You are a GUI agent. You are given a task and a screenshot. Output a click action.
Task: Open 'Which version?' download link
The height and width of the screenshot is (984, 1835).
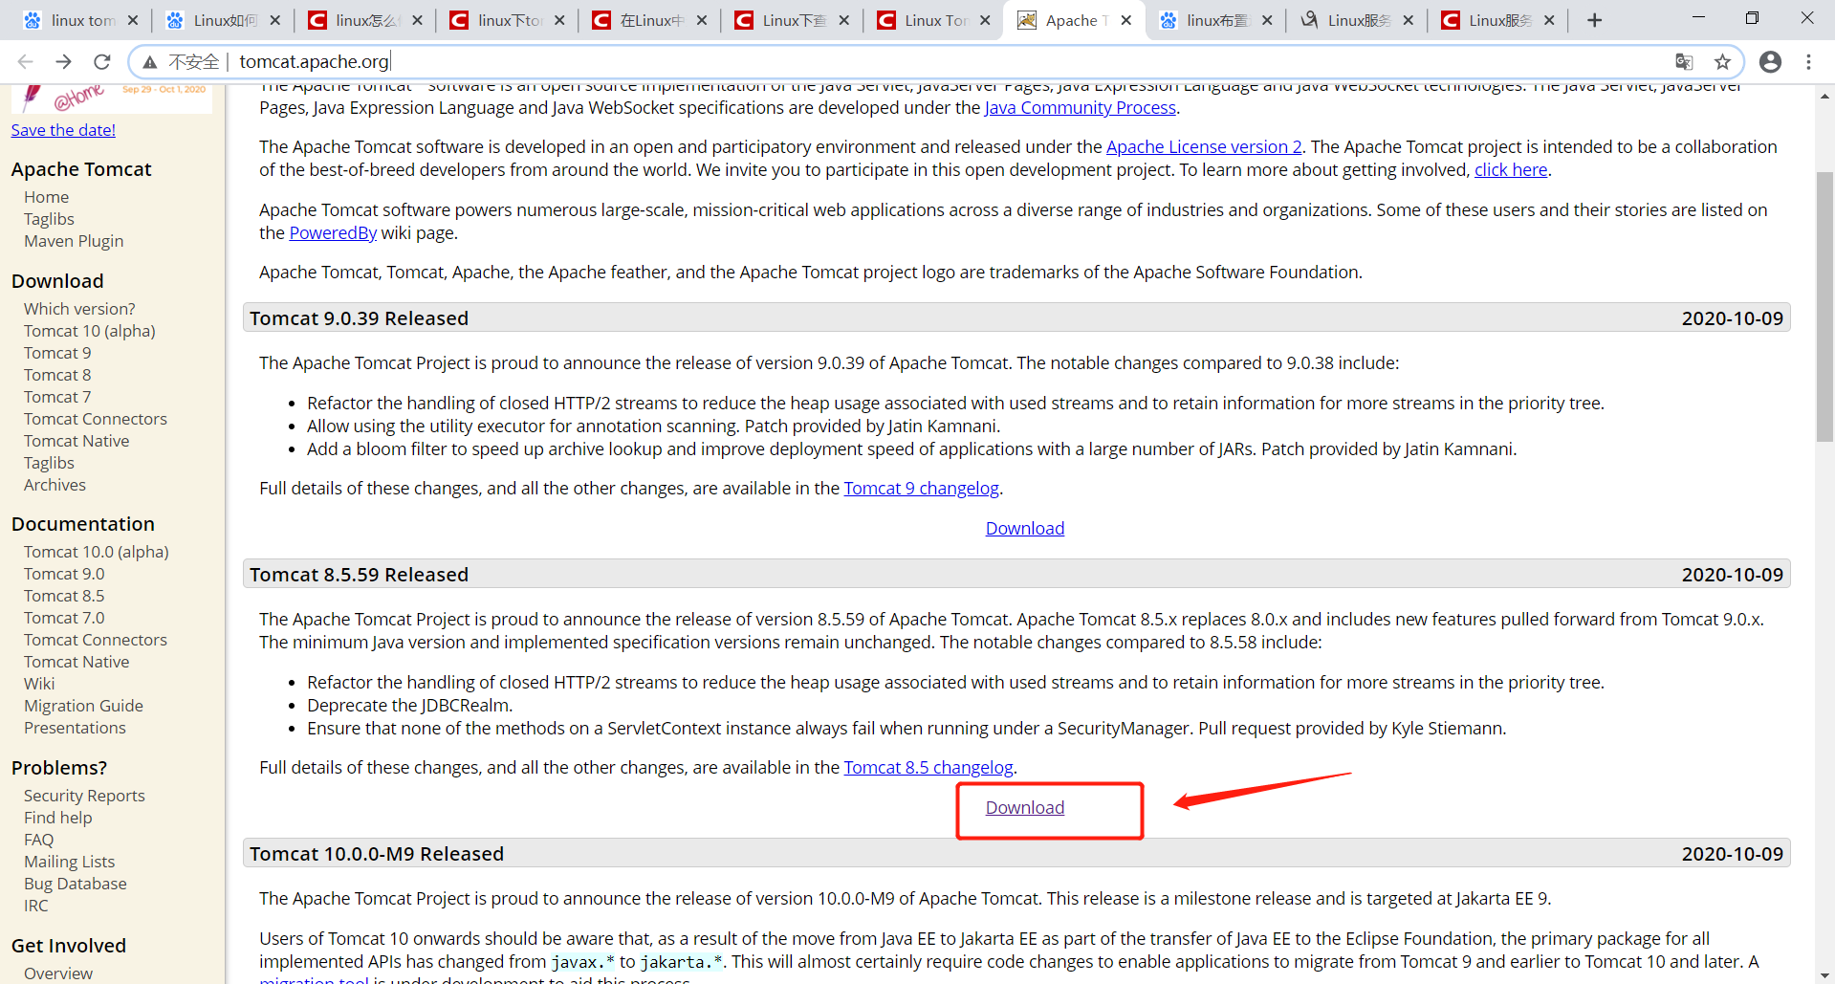coord(79,309)
